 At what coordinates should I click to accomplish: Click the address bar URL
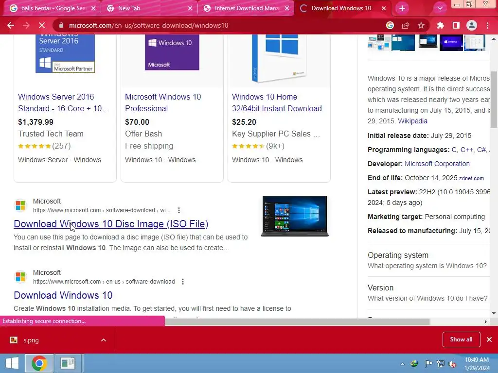[149, 25]
